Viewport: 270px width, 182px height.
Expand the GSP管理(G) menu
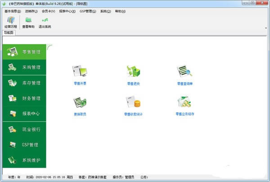pyautogui.click(x=88, y=11)
